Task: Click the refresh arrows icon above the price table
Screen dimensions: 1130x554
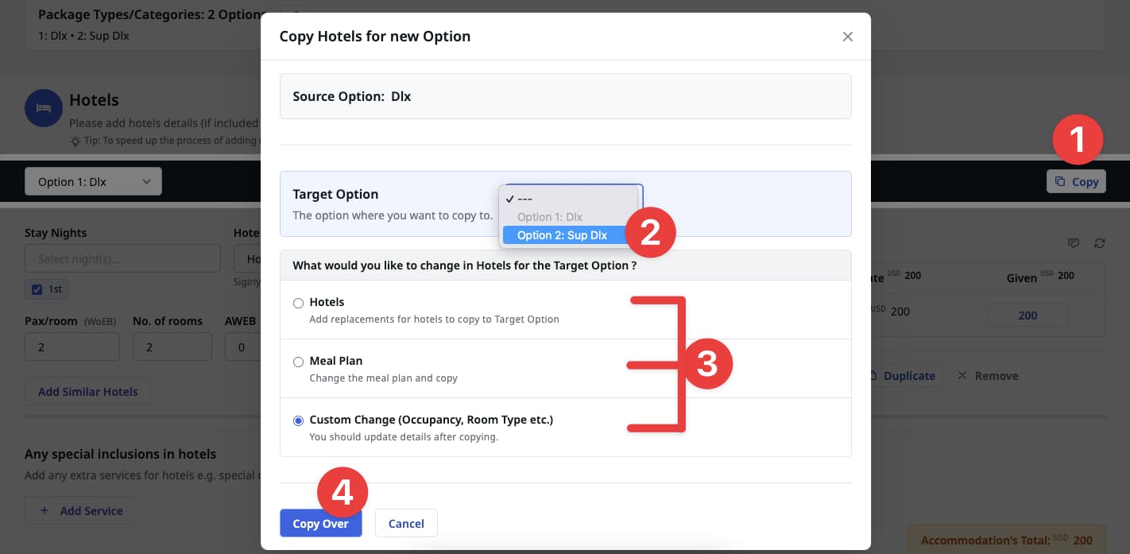Action: (1099, 243)
